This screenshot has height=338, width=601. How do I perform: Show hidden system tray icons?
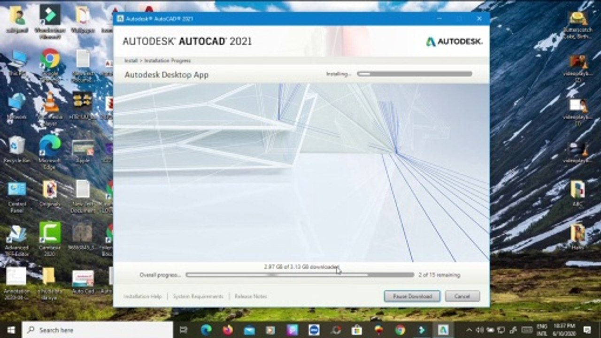coord(469,330)
